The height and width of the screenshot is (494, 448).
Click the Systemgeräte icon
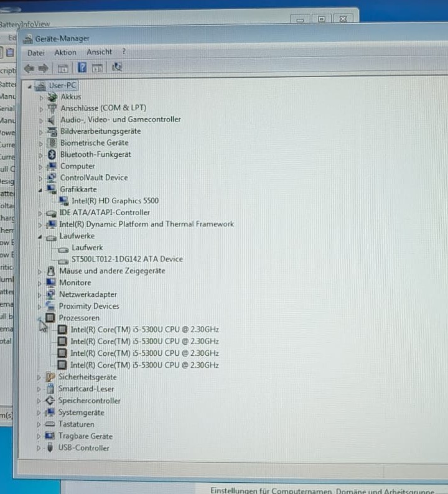click(x=50, y=412)
